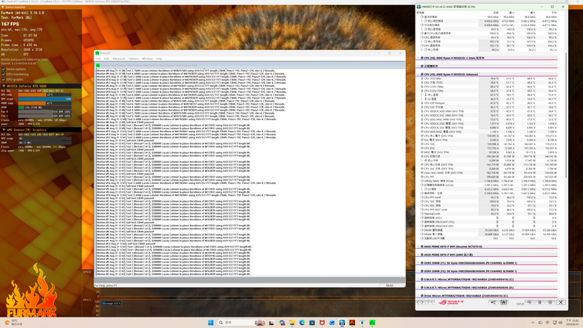Screen dimensions: 583x328
Task: Open the Advanced menu in Prime95
Action: coord(119,59)
